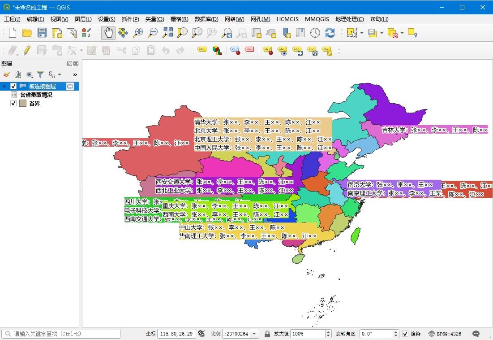Refresh the map canvas
493x340 pixels.
tap(330, 33)
